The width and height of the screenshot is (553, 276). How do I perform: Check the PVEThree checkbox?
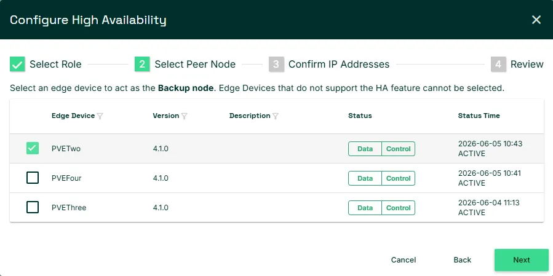click(33, 207)
